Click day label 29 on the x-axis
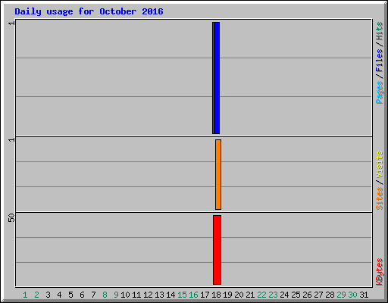The width and height of the screenshot is (388, 303). [x=341, y=295]
